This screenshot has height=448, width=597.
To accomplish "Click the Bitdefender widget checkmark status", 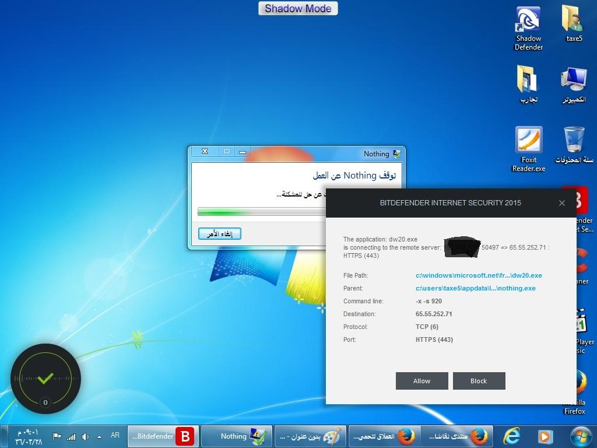I will [45, 378].
